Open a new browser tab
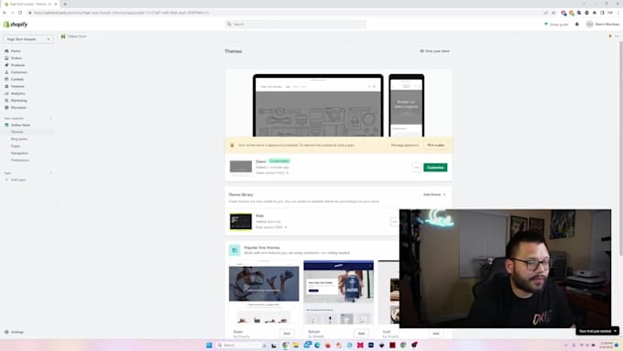 click(65, 4)
